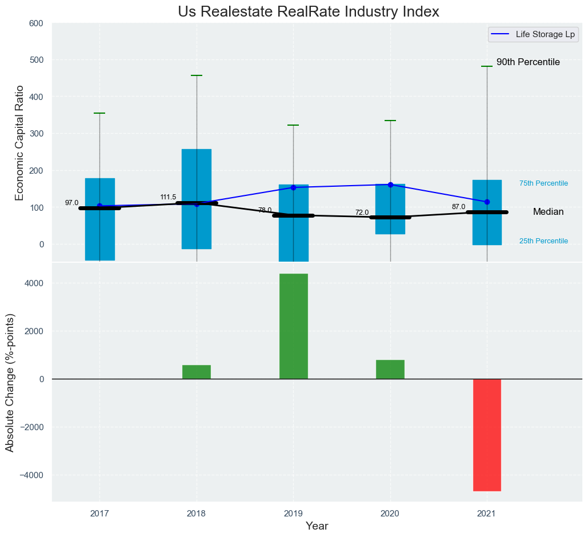Viewport: 588px width, 537px height.
Task: Click the 75th Percentile annotation label
Action: (x=543, y=183)
